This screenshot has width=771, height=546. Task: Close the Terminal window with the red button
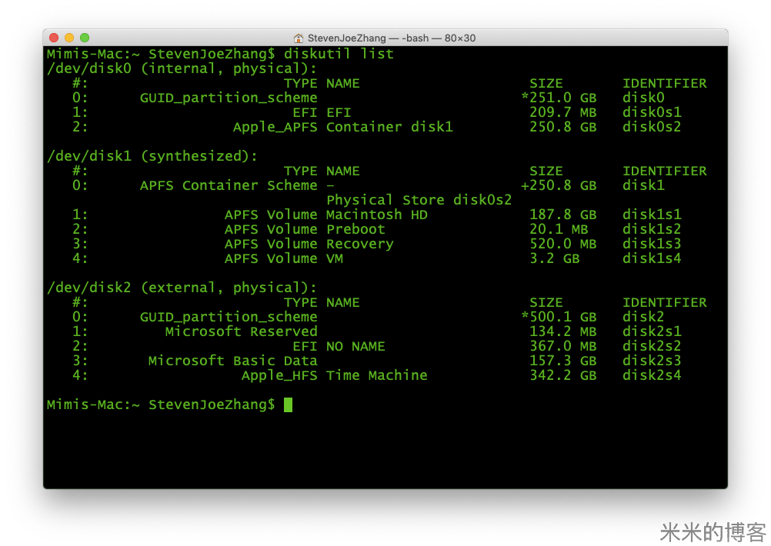[54, 38]
